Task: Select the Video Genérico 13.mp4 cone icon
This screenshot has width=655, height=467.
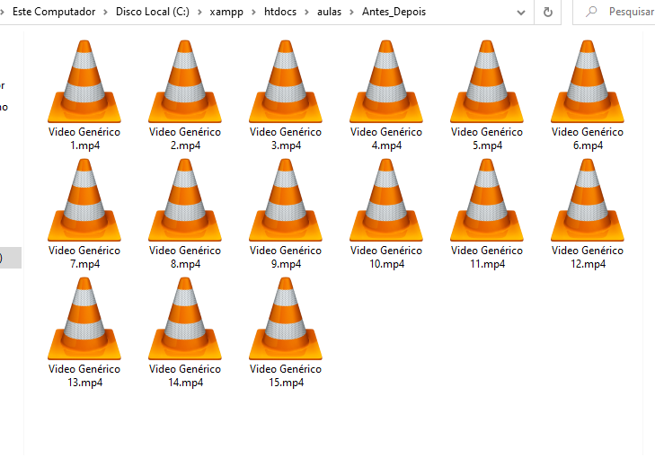Action: (84, 319)
